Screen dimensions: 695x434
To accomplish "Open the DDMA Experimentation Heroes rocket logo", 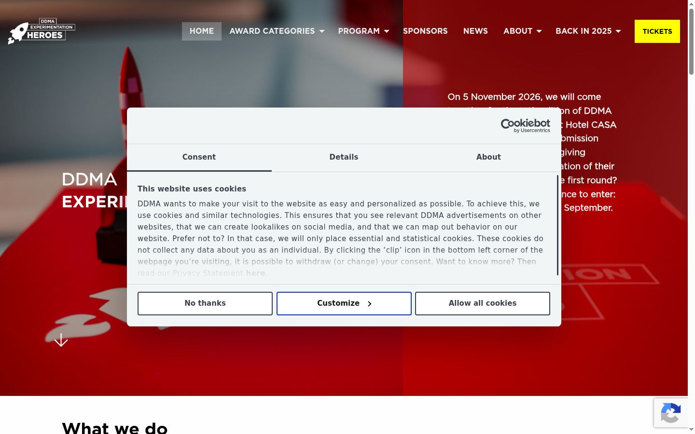I will 42,31.
